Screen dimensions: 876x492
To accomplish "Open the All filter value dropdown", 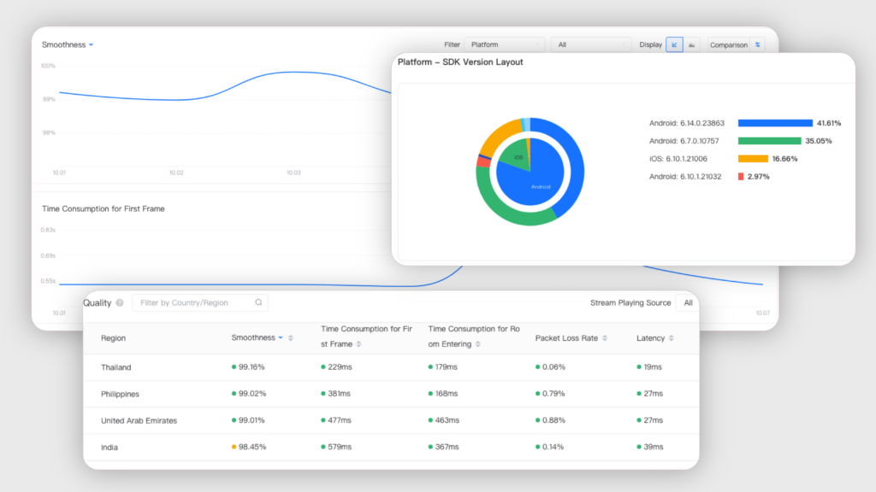I will pos(591,44).
